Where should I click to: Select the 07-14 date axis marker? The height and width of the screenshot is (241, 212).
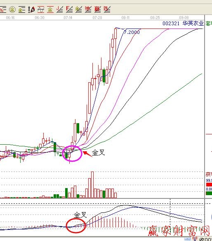(68, 18)
